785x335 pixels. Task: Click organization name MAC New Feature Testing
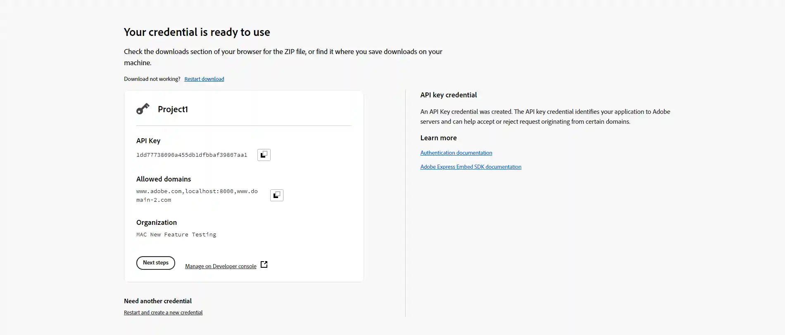tap(176, 234)
